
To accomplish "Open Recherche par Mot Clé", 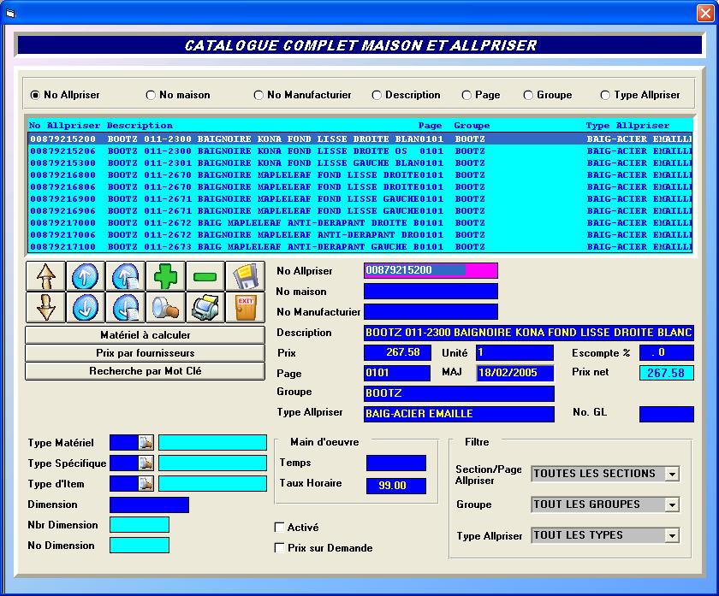I will [x=145, y=371].
